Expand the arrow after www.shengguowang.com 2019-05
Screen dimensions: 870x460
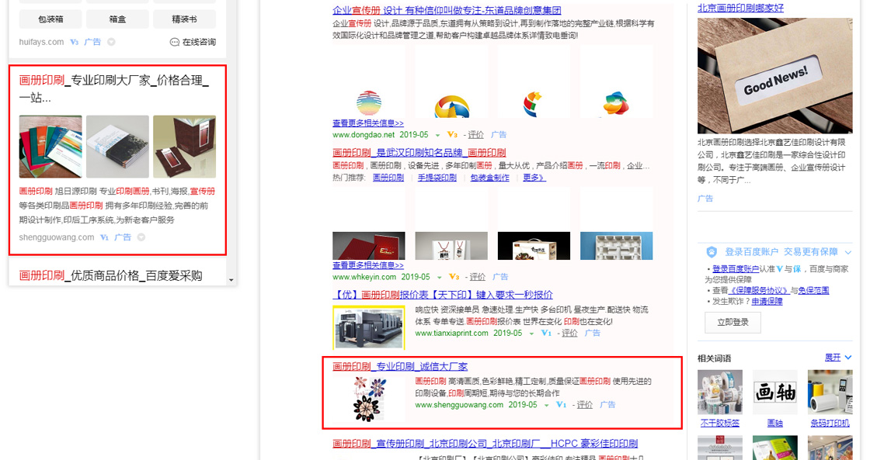(x=546, y=405)
